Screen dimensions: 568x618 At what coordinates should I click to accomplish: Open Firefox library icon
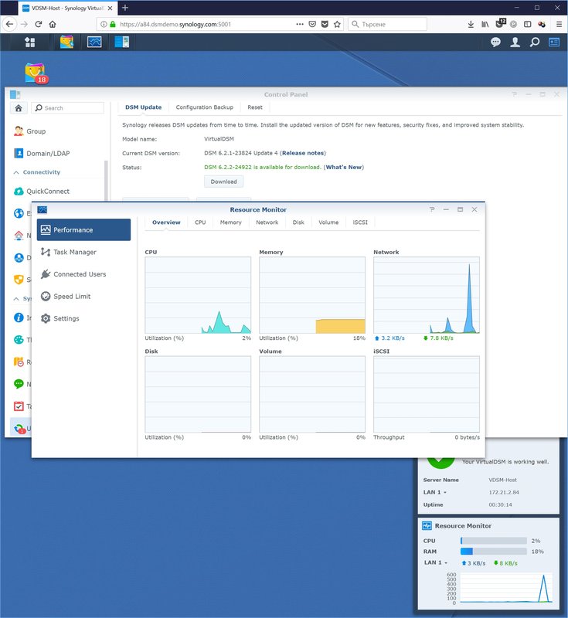pos(485,24)
